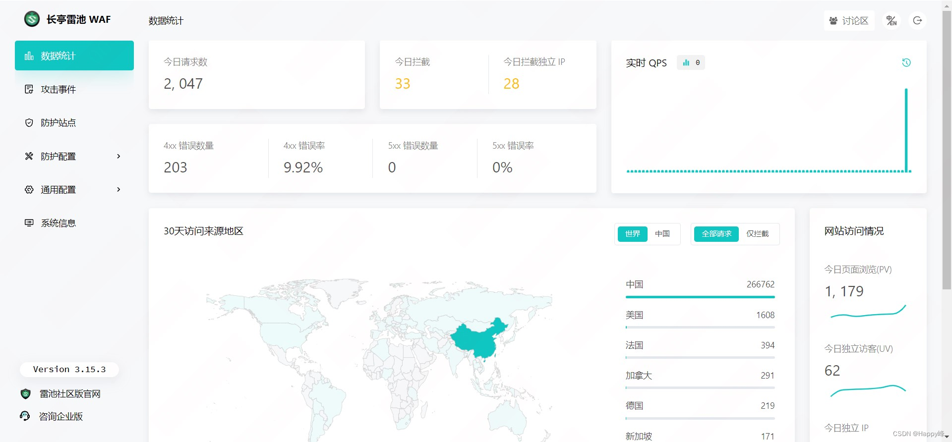Click 4xx 错误率 value 9.92%
Image resolution: width=952 pixels, height=442 pixels.
[x=303, y=167]
